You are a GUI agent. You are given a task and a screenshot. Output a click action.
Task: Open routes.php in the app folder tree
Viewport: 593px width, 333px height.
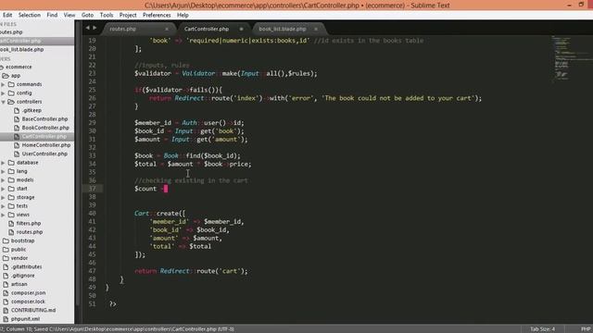[x=30, y=232]
